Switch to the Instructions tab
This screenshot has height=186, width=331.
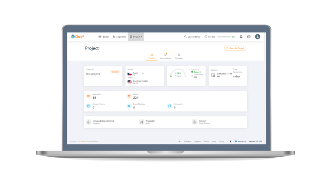click(x=165, y=57)
